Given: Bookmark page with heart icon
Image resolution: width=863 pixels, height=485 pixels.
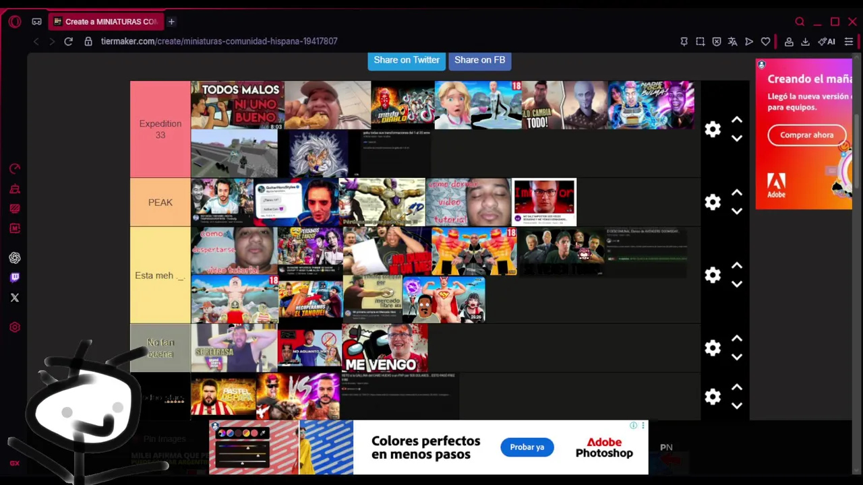Looking at the screenshot, I should pos(765,41).
